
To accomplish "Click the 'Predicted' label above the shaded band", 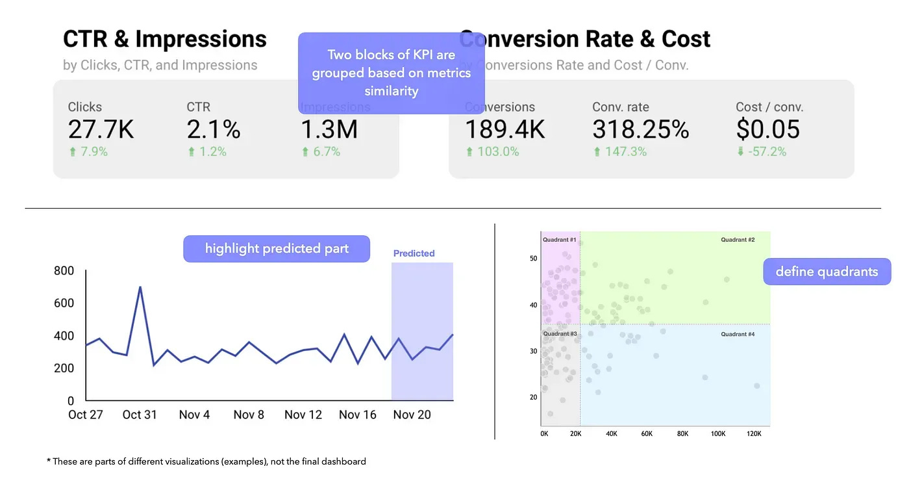I will pos(414,253).
